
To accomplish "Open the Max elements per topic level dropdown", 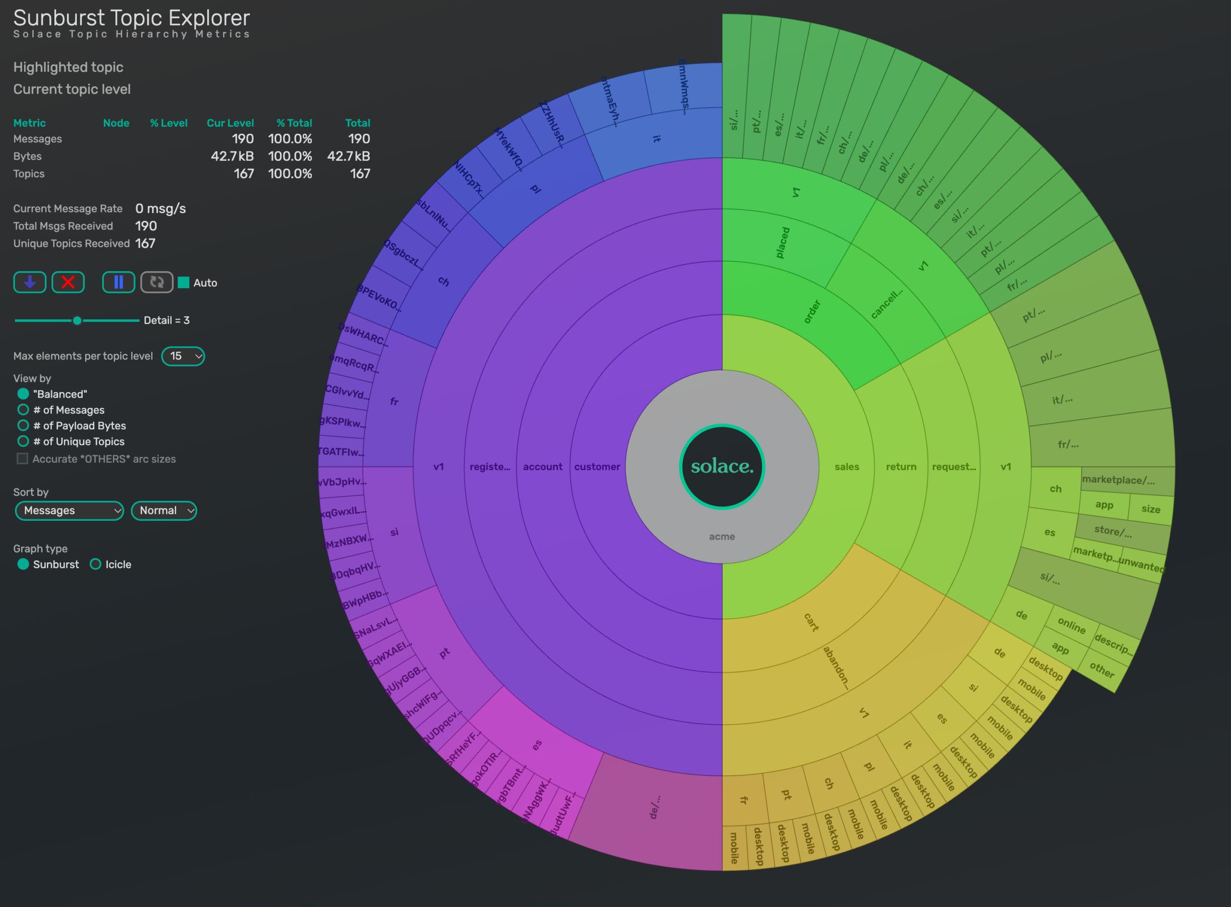I will click(183, 356).
